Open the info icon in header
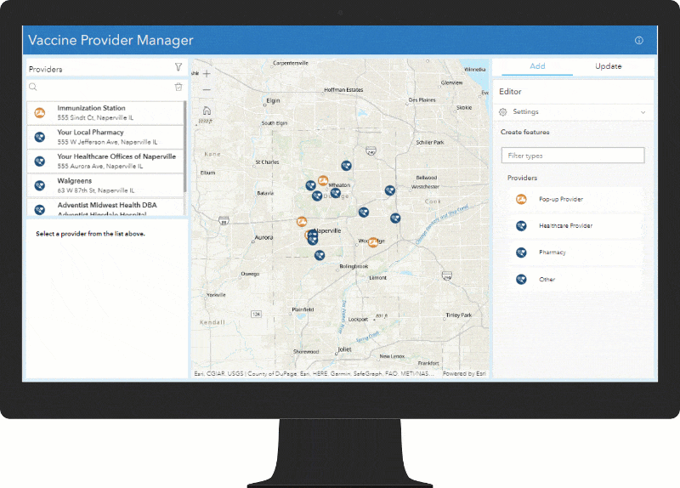Screen dimensions: 680x488 pos(639,40)
